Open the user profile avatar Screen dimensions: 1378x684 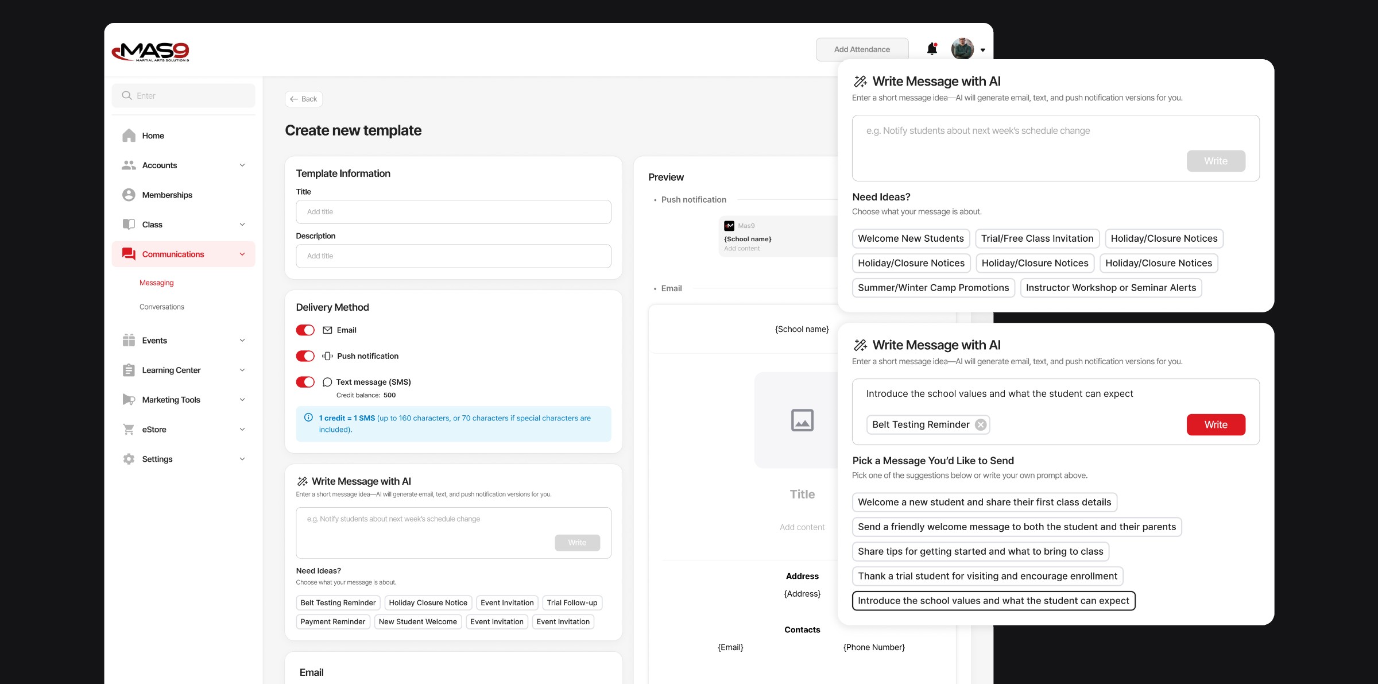(x=962, y=49)
